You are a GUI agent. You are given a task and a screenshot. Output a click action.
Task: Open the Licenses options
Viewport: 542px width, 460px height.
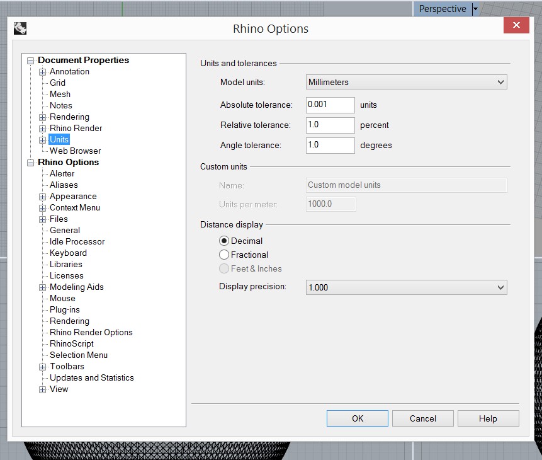[66, 276]
